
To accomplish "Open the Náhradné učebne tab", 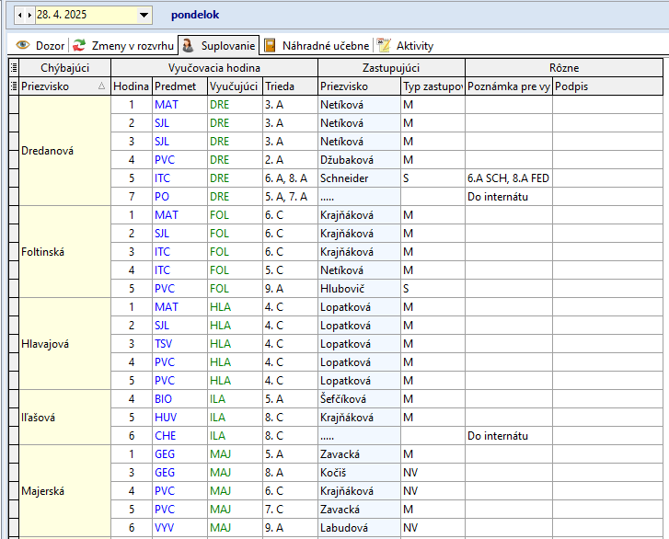I will [326, 45].
